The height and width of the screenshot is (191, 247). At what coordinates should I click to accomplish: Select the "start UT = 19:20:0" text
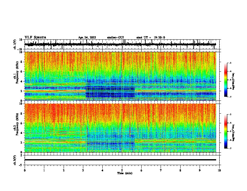[151, 37]
